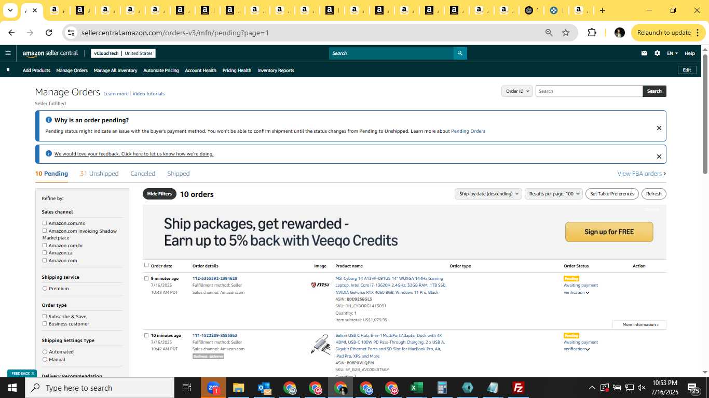The image size is (709, 398).
Task: Toggle the Amazon.com.br checkbox
Action: 45,245
